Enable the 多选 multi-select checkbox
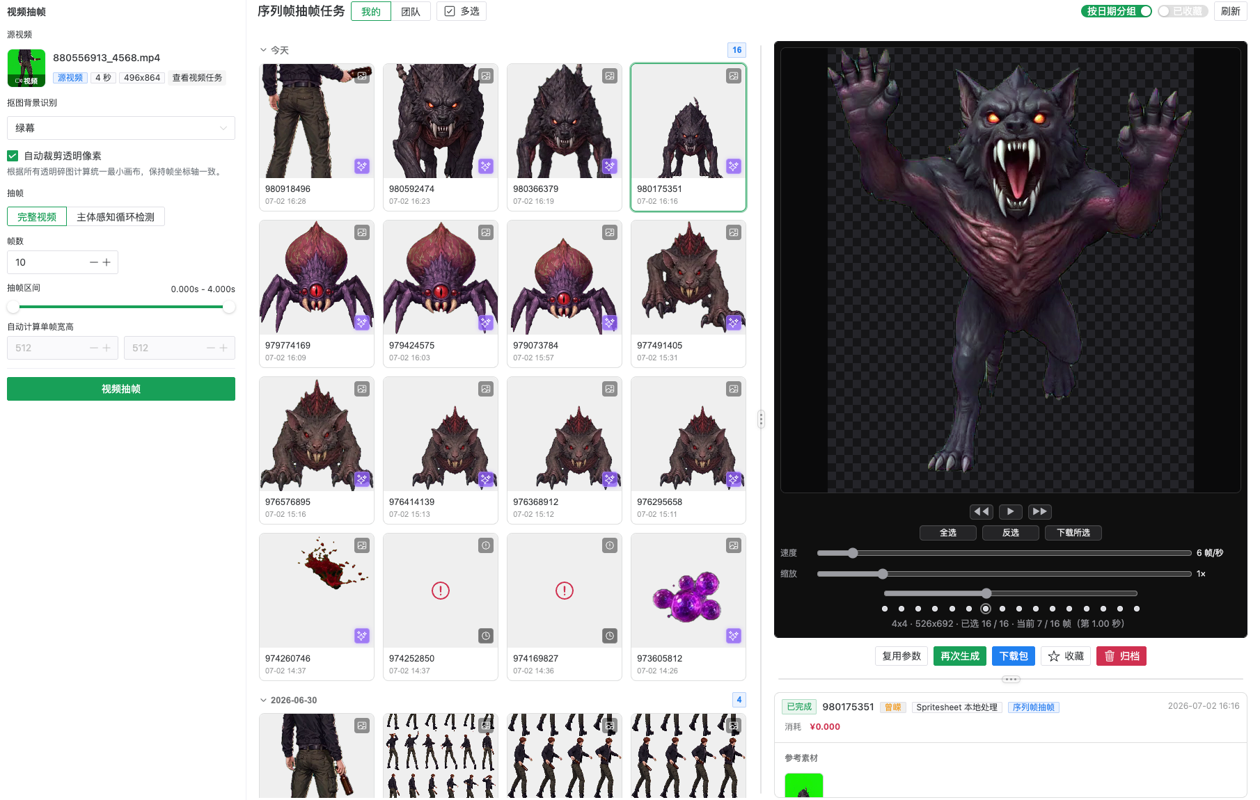 450,11
